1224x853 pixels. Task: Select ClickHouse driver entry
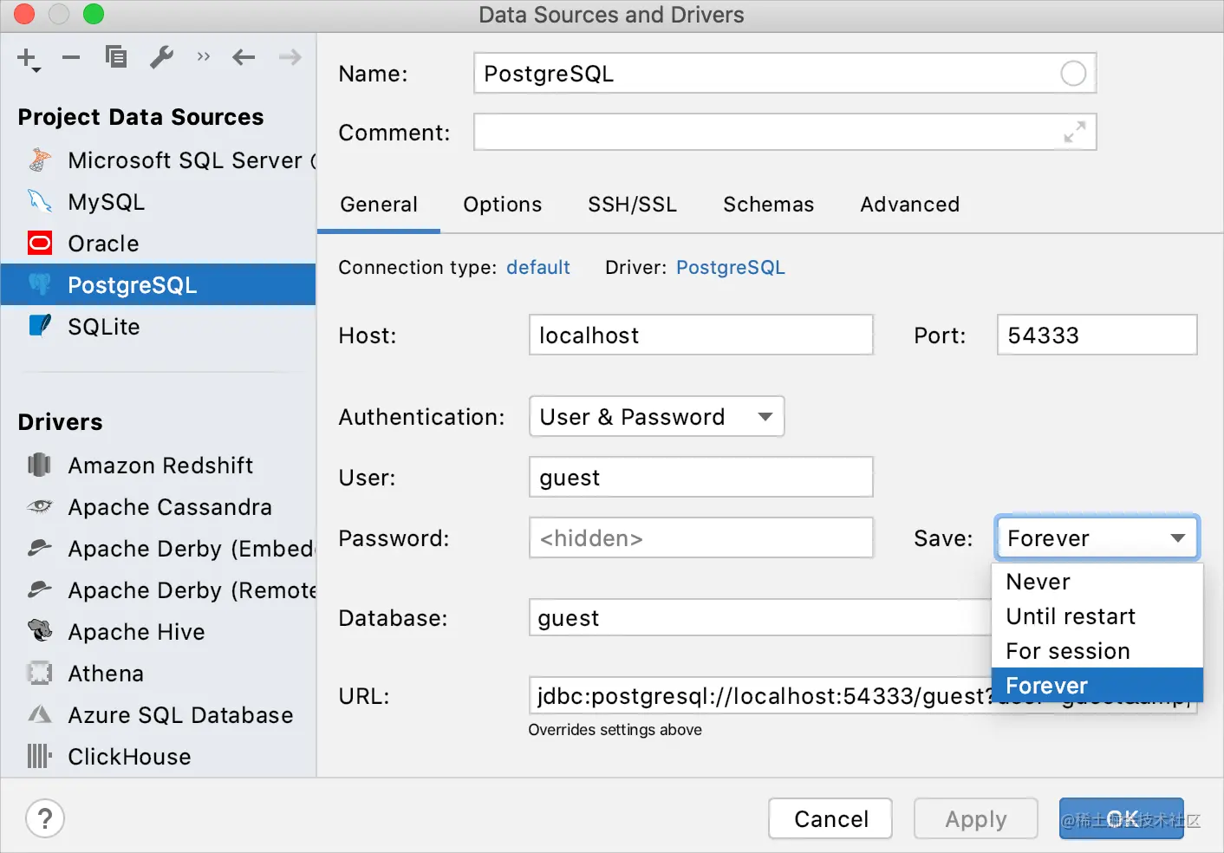(158, 757)
